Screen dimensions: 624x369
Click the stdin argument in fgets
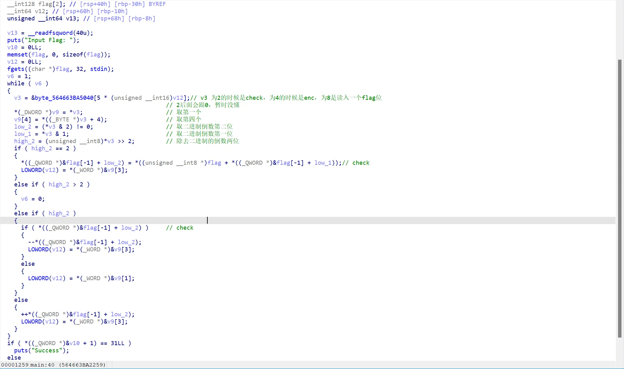(x=99, y=69)
